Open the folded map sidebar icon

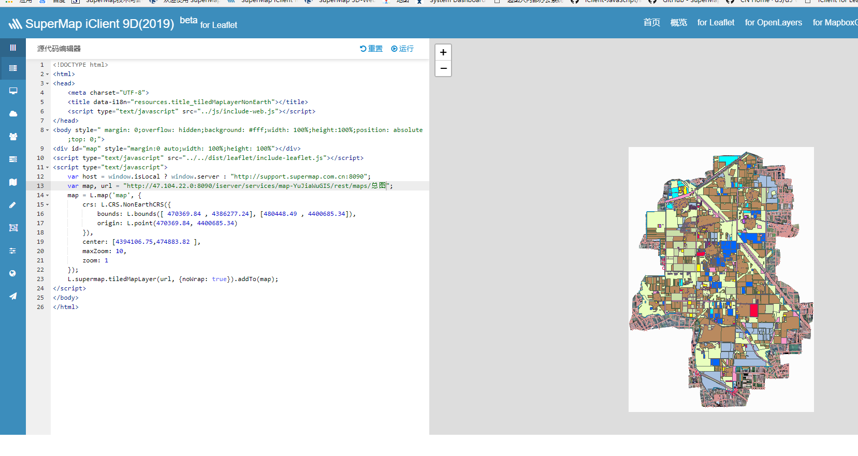[13, 182]
